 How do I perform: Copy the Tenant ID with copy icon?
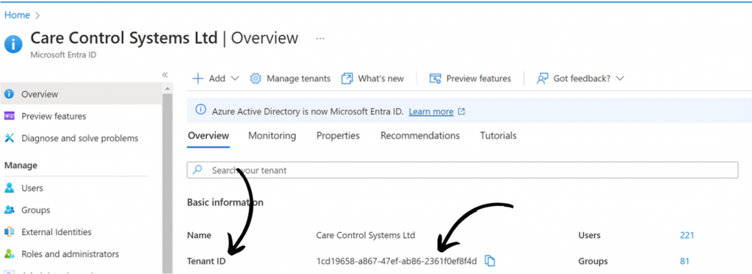tap(490, 261)
